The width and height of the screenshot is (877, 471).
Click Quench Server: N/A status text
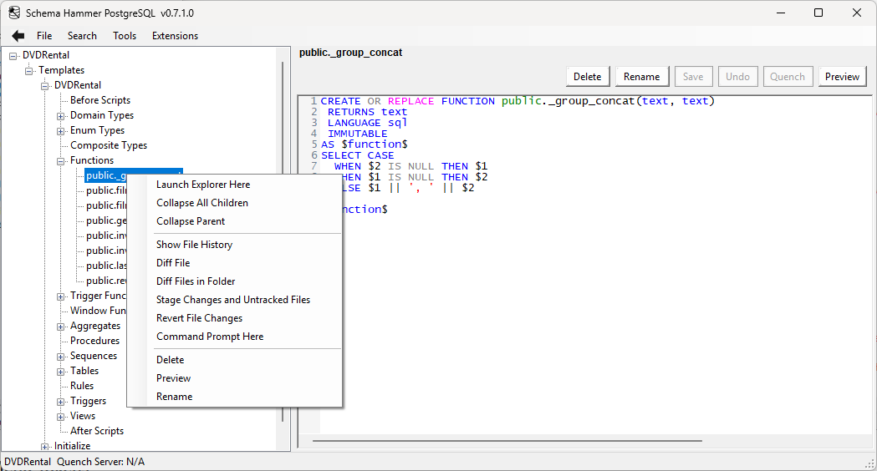(x=100, y=462)
